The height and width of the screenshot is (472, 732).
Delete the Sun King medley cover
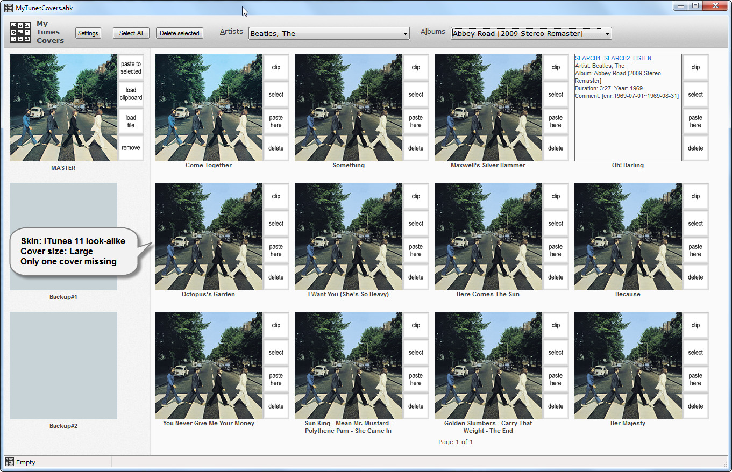tap(416, 406)
